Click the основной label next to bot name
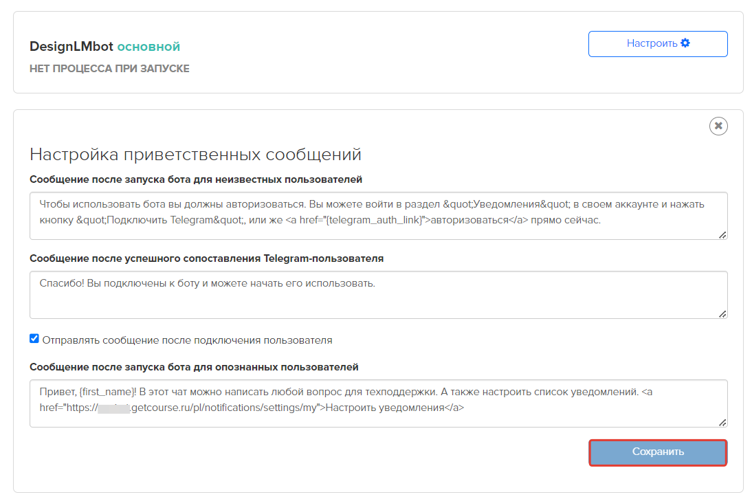This screenshot has height=499, width=752. (148, 47)
